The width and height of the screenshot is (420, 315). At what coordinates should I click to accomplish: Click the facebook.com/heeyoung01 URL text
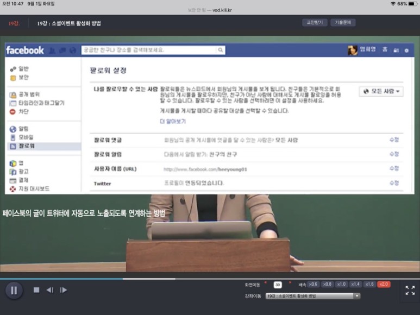click(x=205, y=169)
